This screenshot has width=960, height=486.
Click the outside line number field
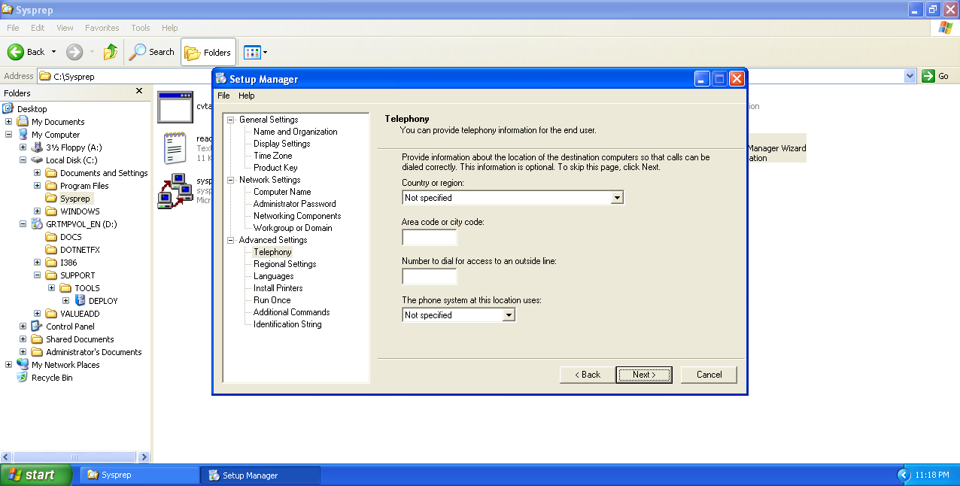[430, 277]
